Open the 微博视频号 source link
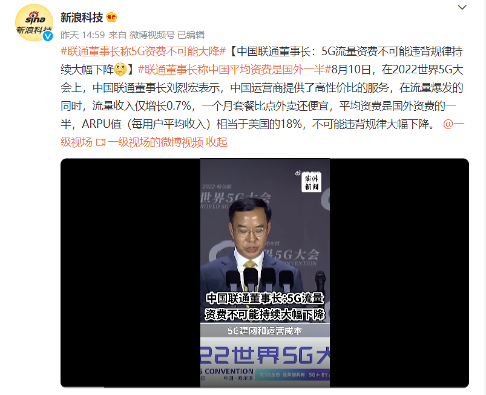 (152, 35)
